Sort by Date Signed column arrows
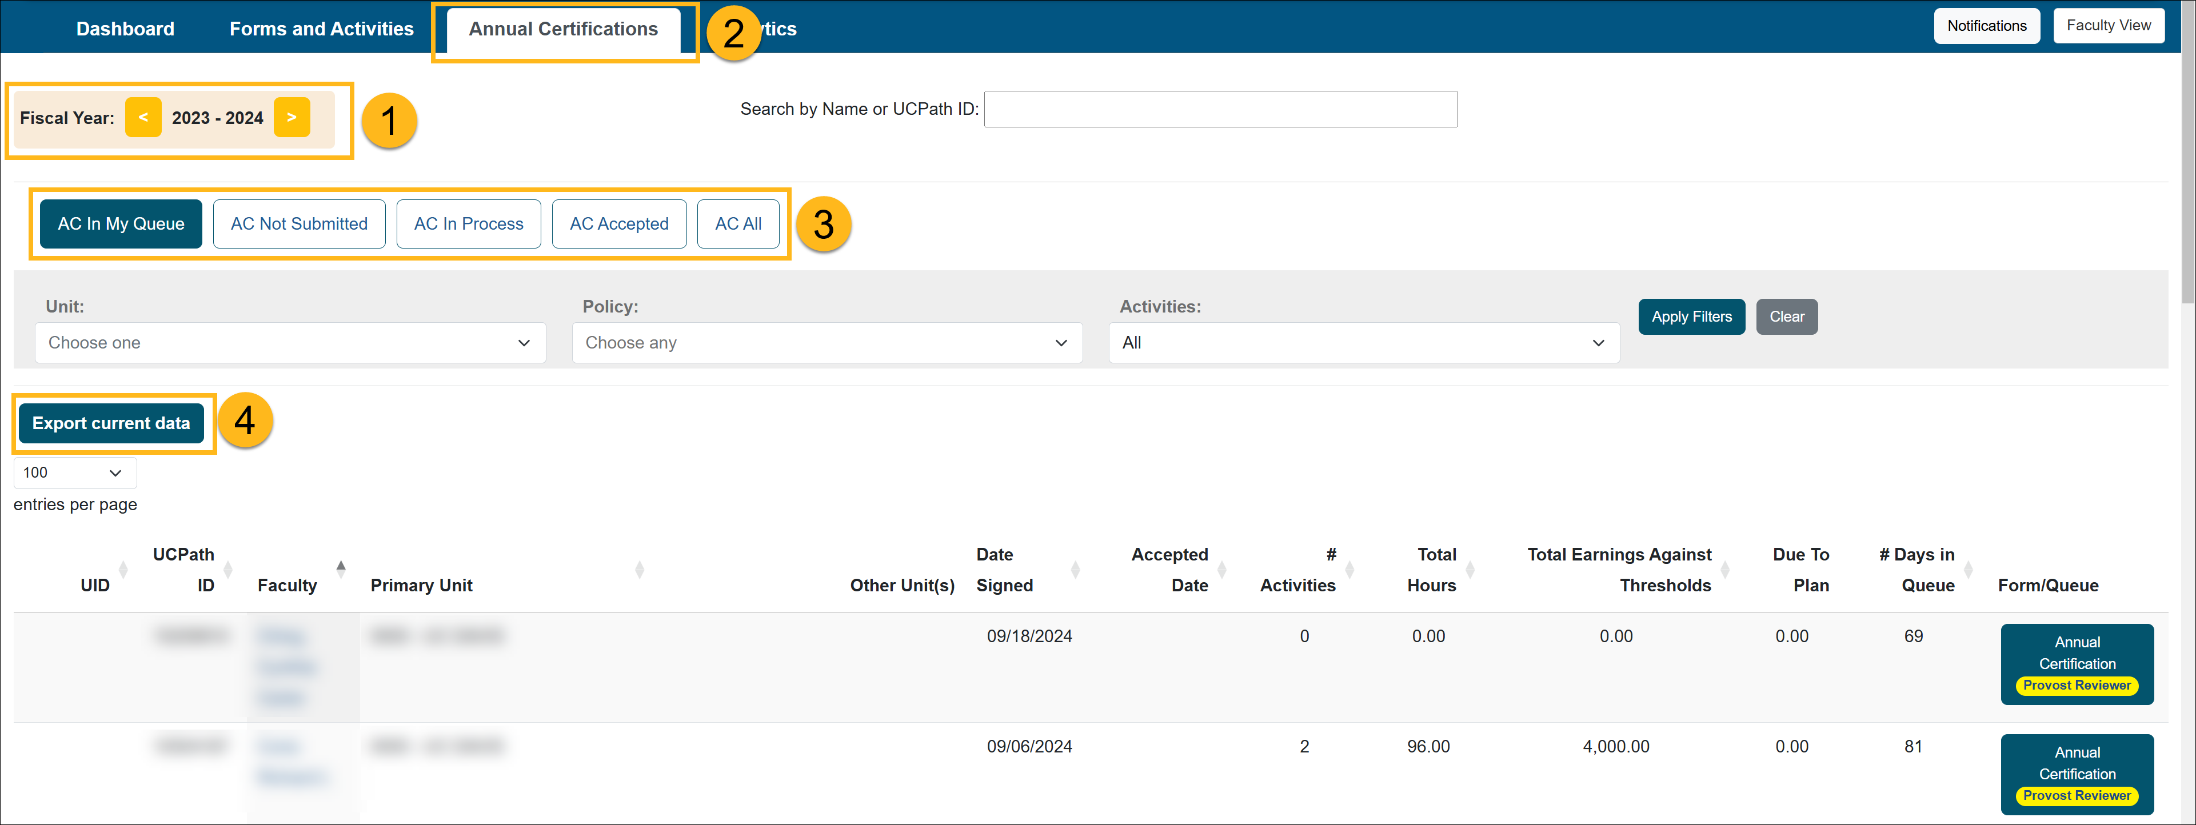Image resolution: width=2196 pixels, height=825 pixels. tap(1075, 569)
